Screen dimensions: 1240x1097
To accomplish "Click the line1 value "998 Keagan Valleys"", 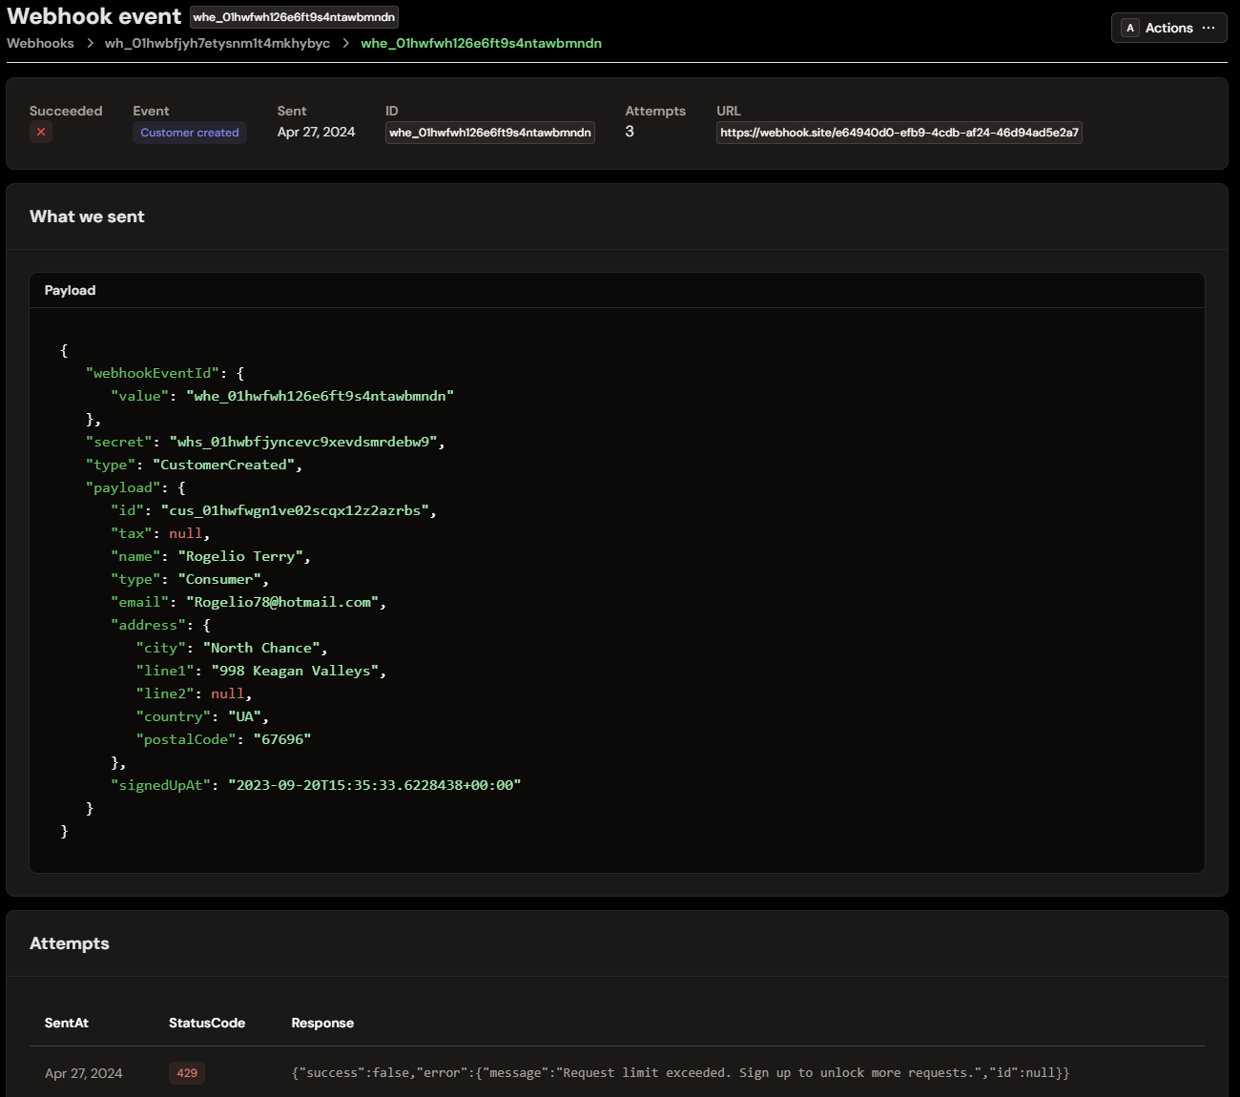I will click(x=295, y=671).
